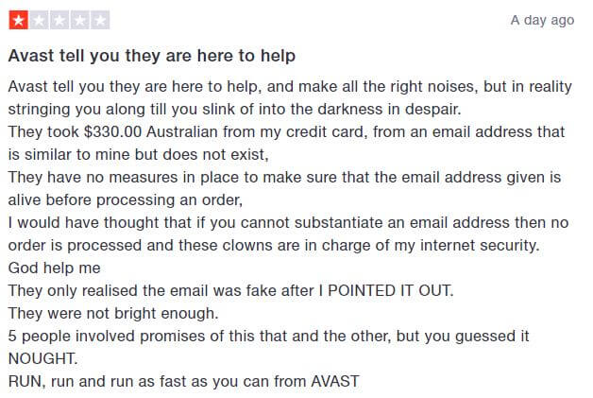Click the third grey rating star
Image resolution: width=593 pixels, height=398 pixels.
click(x=59, y=21)
